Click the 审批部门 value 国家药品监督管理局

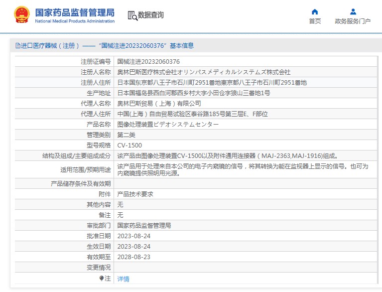(x=144, y=226)
